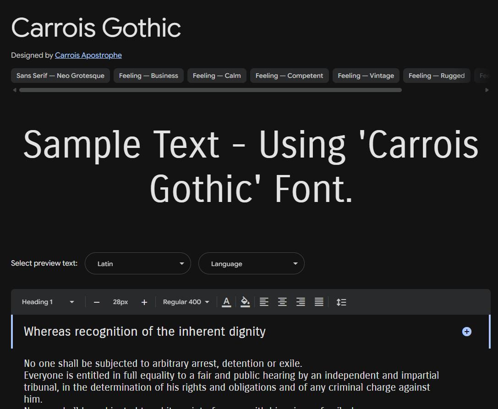Viewport: 498px width, 409px height.
Task: Open the Heading 1 style dropdown
Action: [x=48, y=302]
